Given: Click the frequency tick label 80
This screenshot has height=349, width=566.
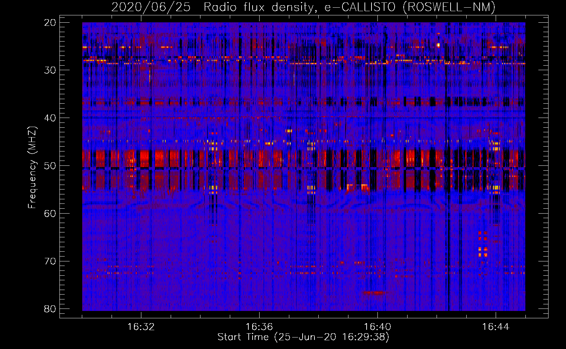Looking at the screenshot, I should coord(50,309).
